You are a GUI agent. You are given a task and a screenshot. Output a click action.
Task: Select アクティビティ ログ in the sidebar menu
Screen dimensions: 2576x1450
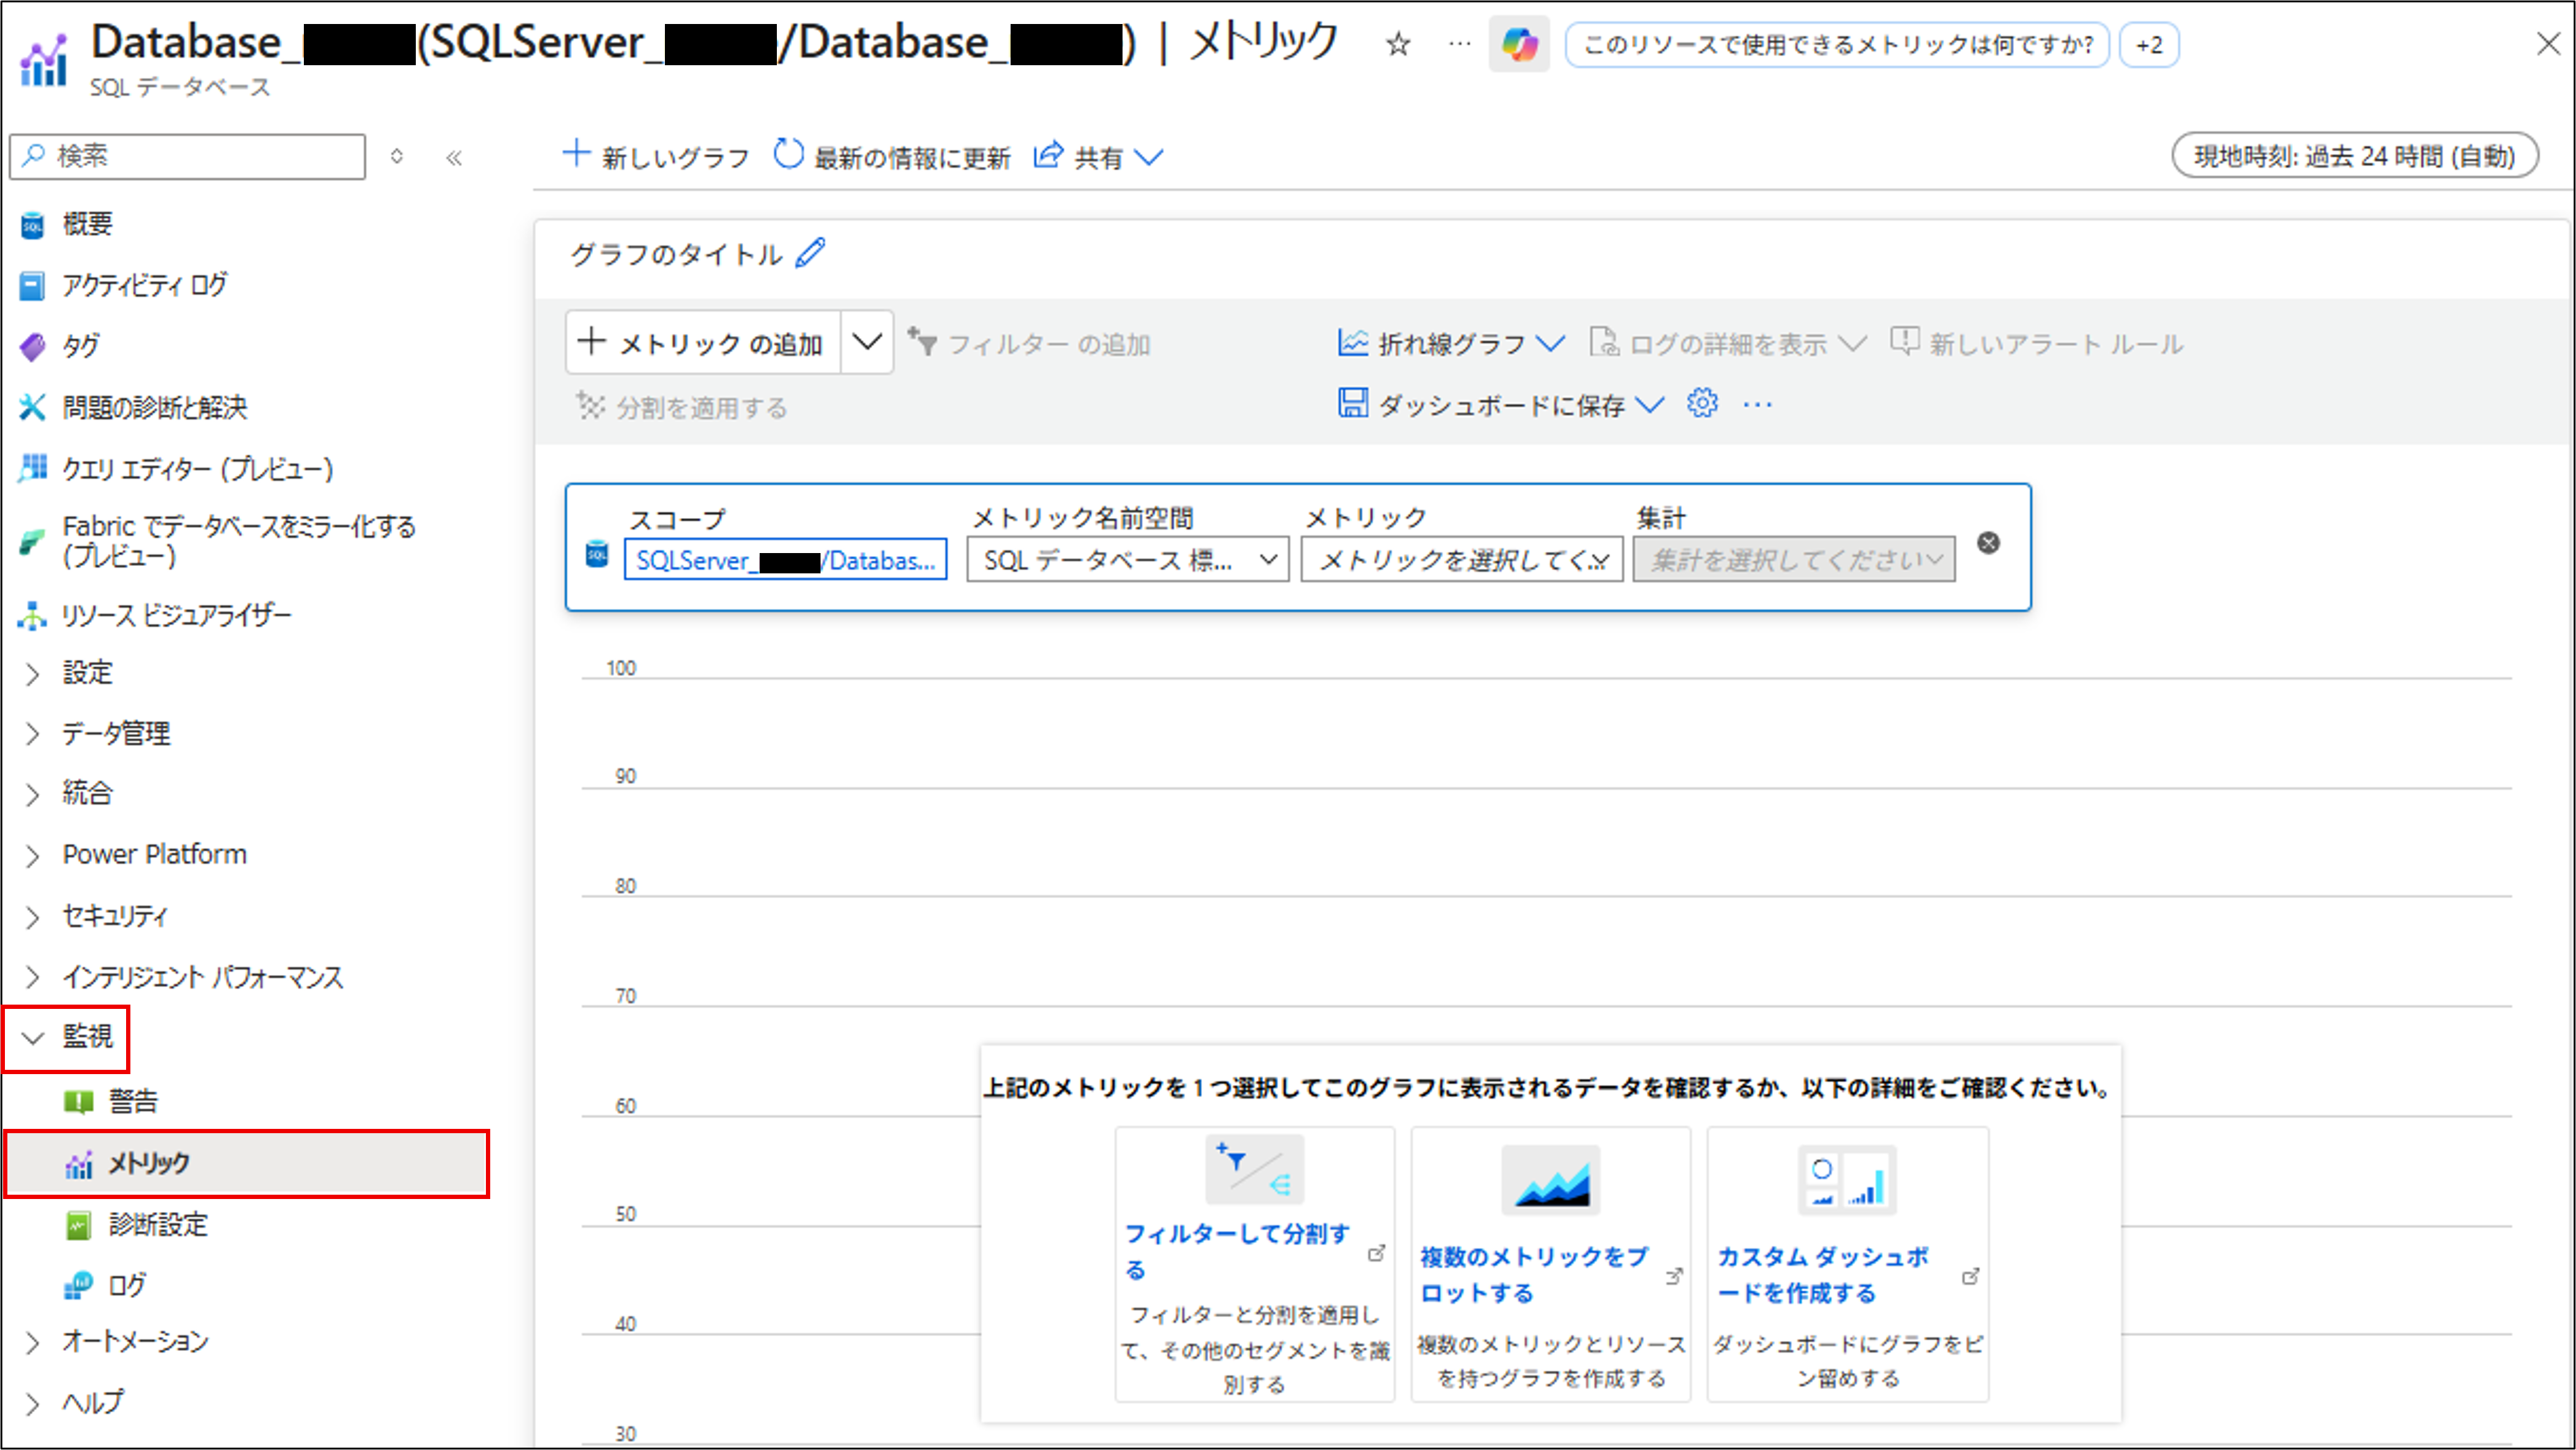click(144, 286)
